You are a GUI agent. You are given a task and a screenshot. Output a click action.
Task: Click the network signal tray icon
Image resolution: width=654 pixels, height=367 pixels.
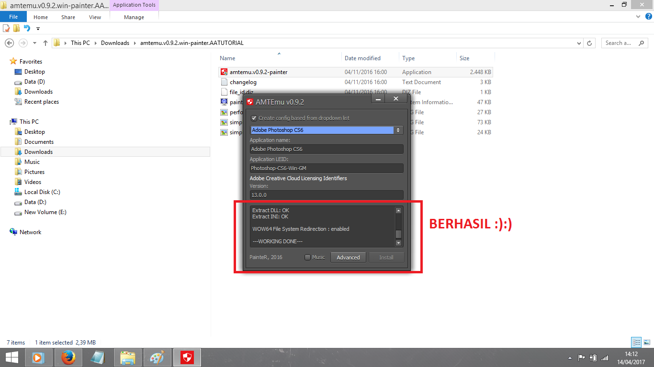click(605, 357)
